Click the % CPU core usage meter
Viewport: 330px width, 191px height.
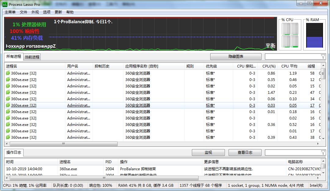coord(290,35)
